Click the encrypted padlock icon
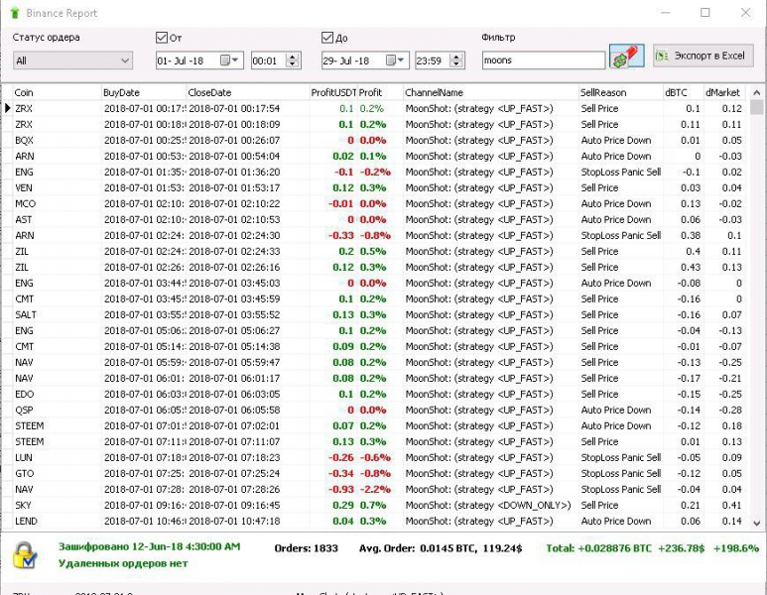767x595 pixels. tap(25, 555)
